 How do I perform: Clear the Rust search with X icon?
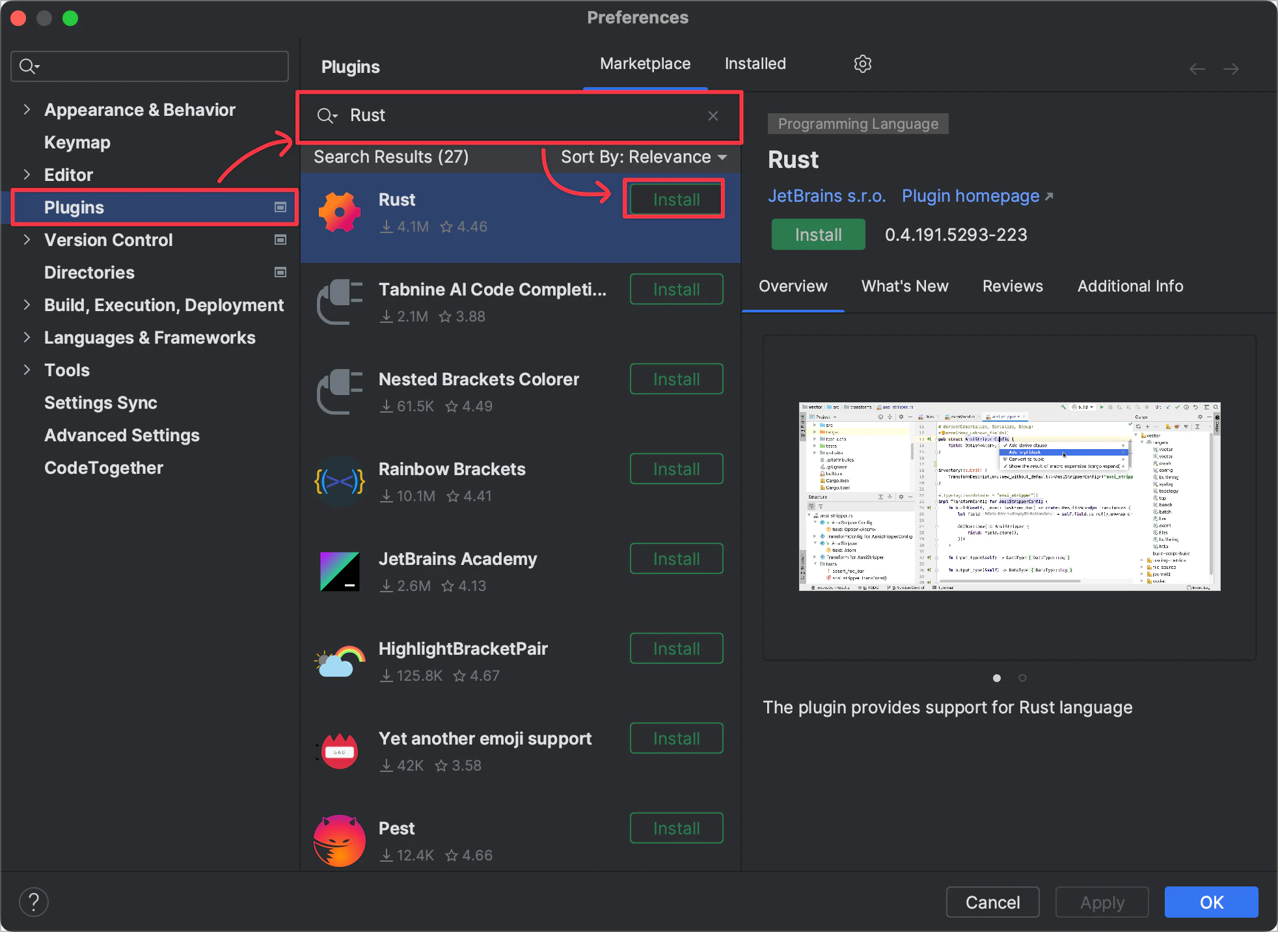point(713,116)
